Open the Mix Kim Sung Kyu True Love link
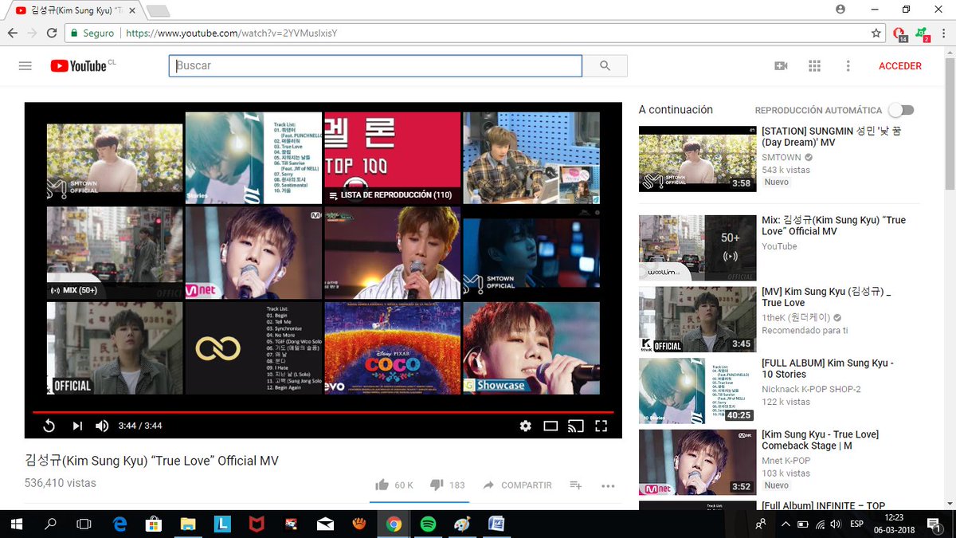 833,226
